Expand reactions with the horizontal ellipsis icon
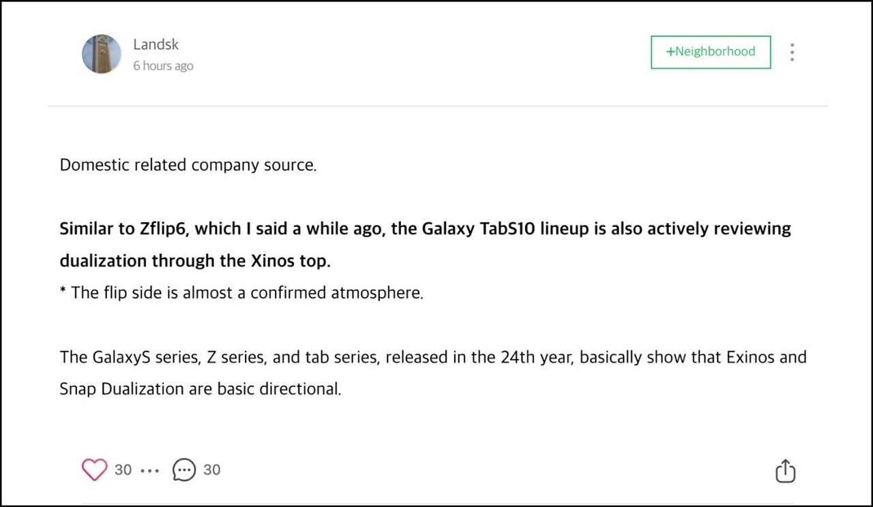 click(149, 470)
